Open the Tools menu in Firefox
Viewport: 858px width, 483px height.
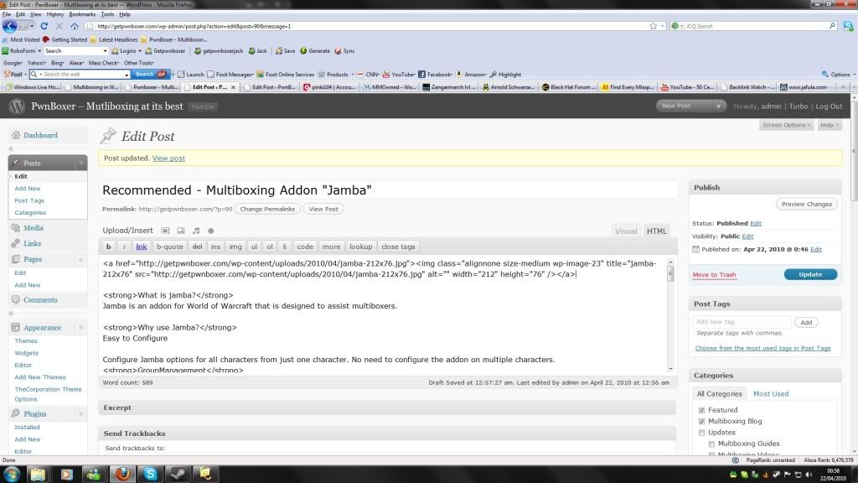[x=107, y=14]
